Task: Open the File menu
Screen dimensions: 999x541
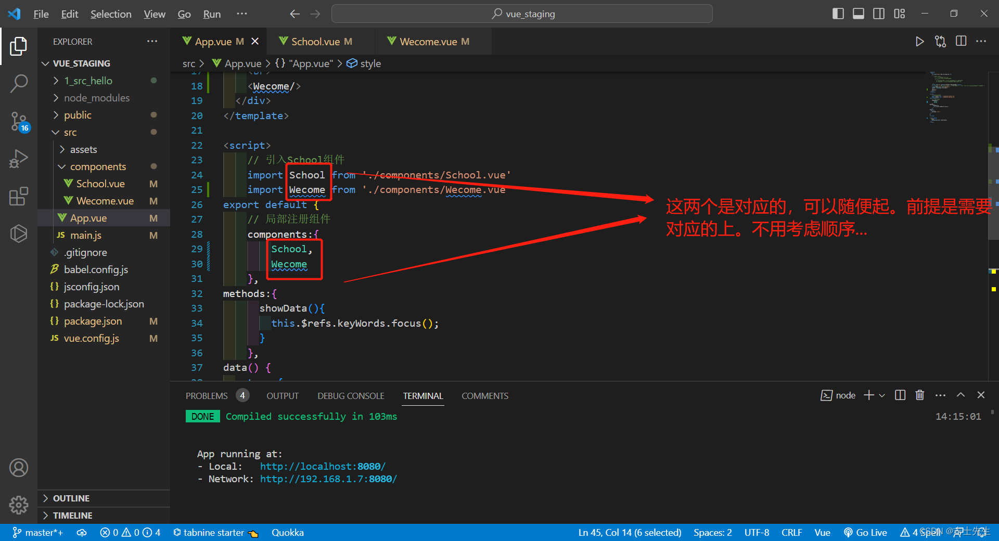Action: (41, 14)
